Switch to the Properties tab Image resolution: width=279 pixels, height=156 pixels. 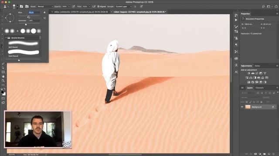245,14
